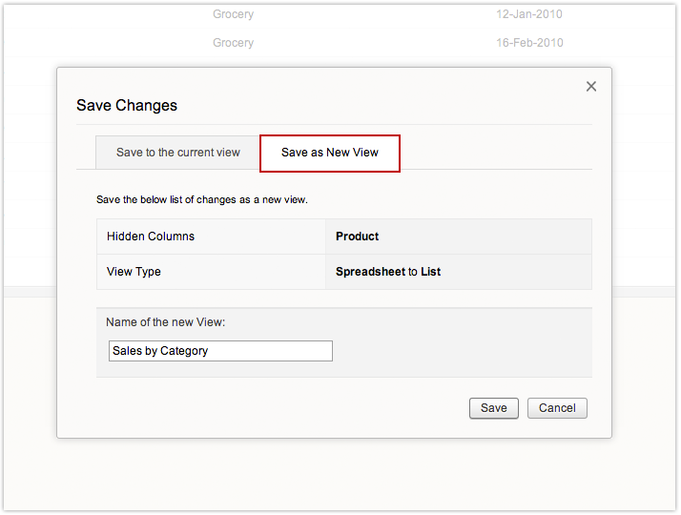Click the 12-Jan-2010 date cell

point(529,14)
